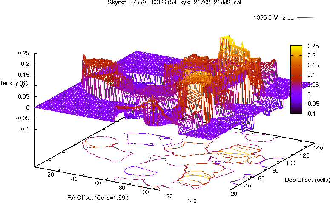Click the legend label 1395.0 MHz LL

point(273,18)
